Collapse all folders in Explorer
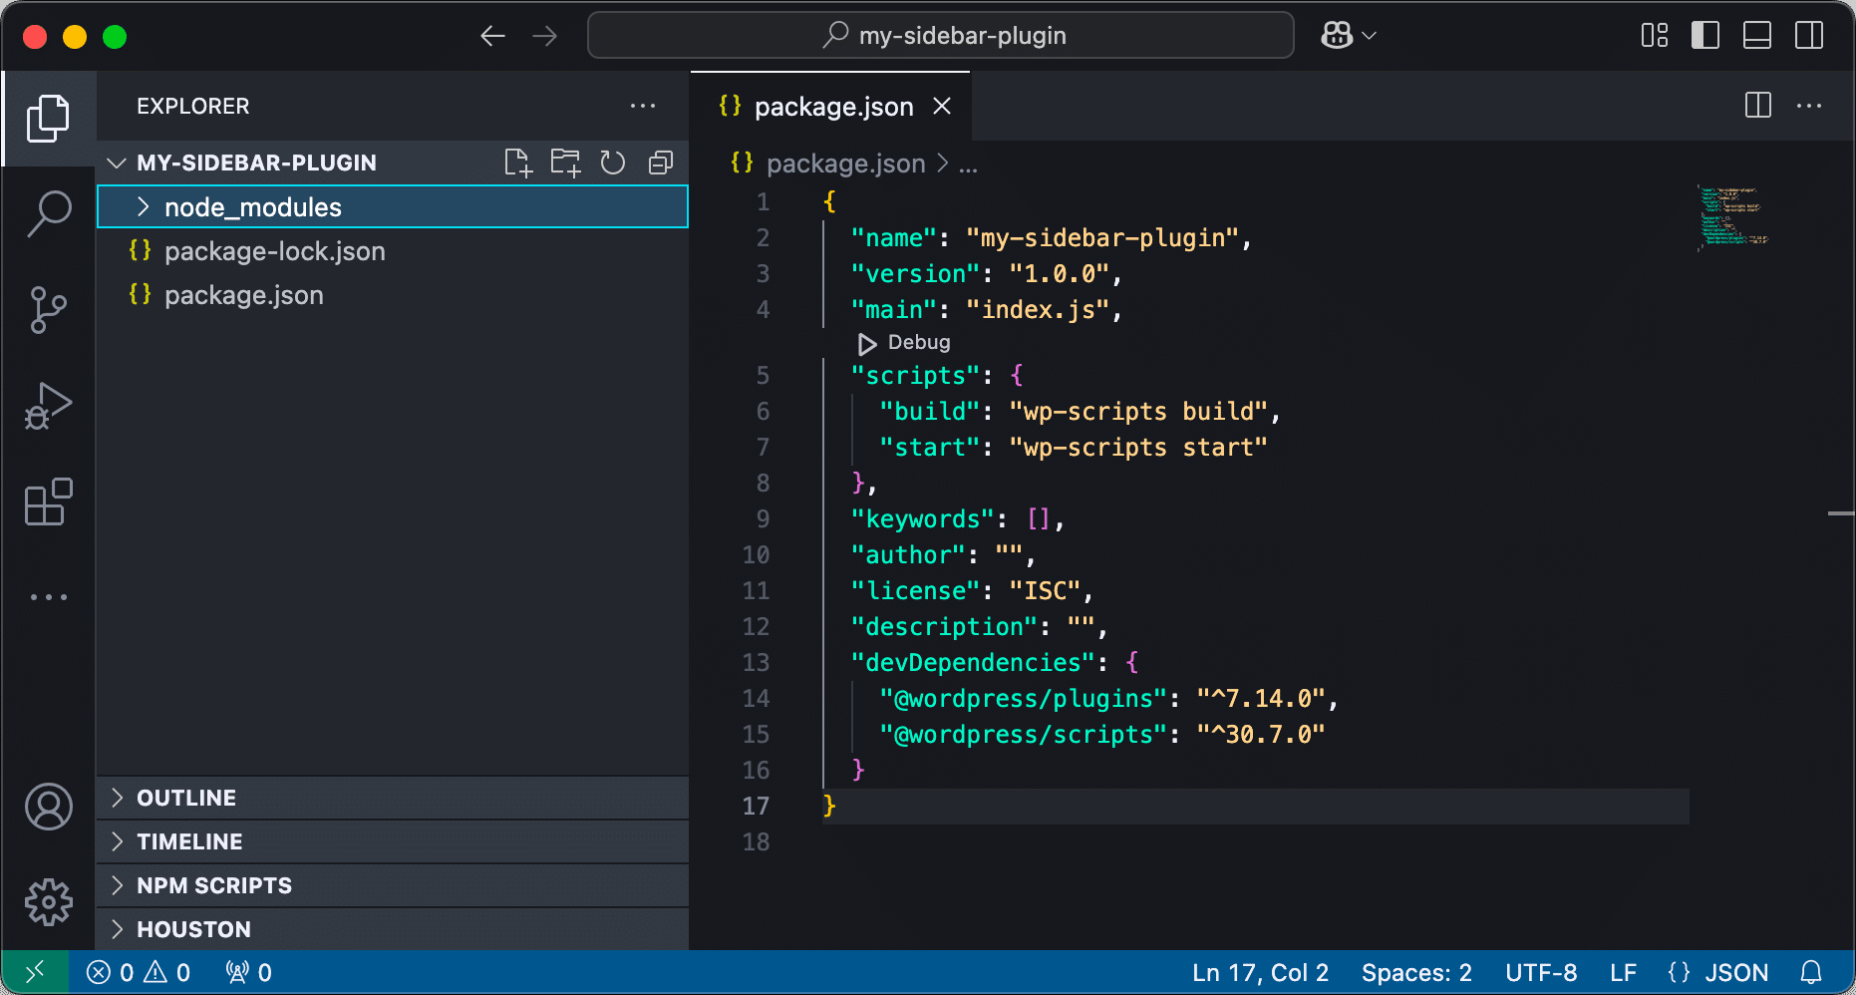The height and width of the screenshot is (995, 1856). pos(659,163)
